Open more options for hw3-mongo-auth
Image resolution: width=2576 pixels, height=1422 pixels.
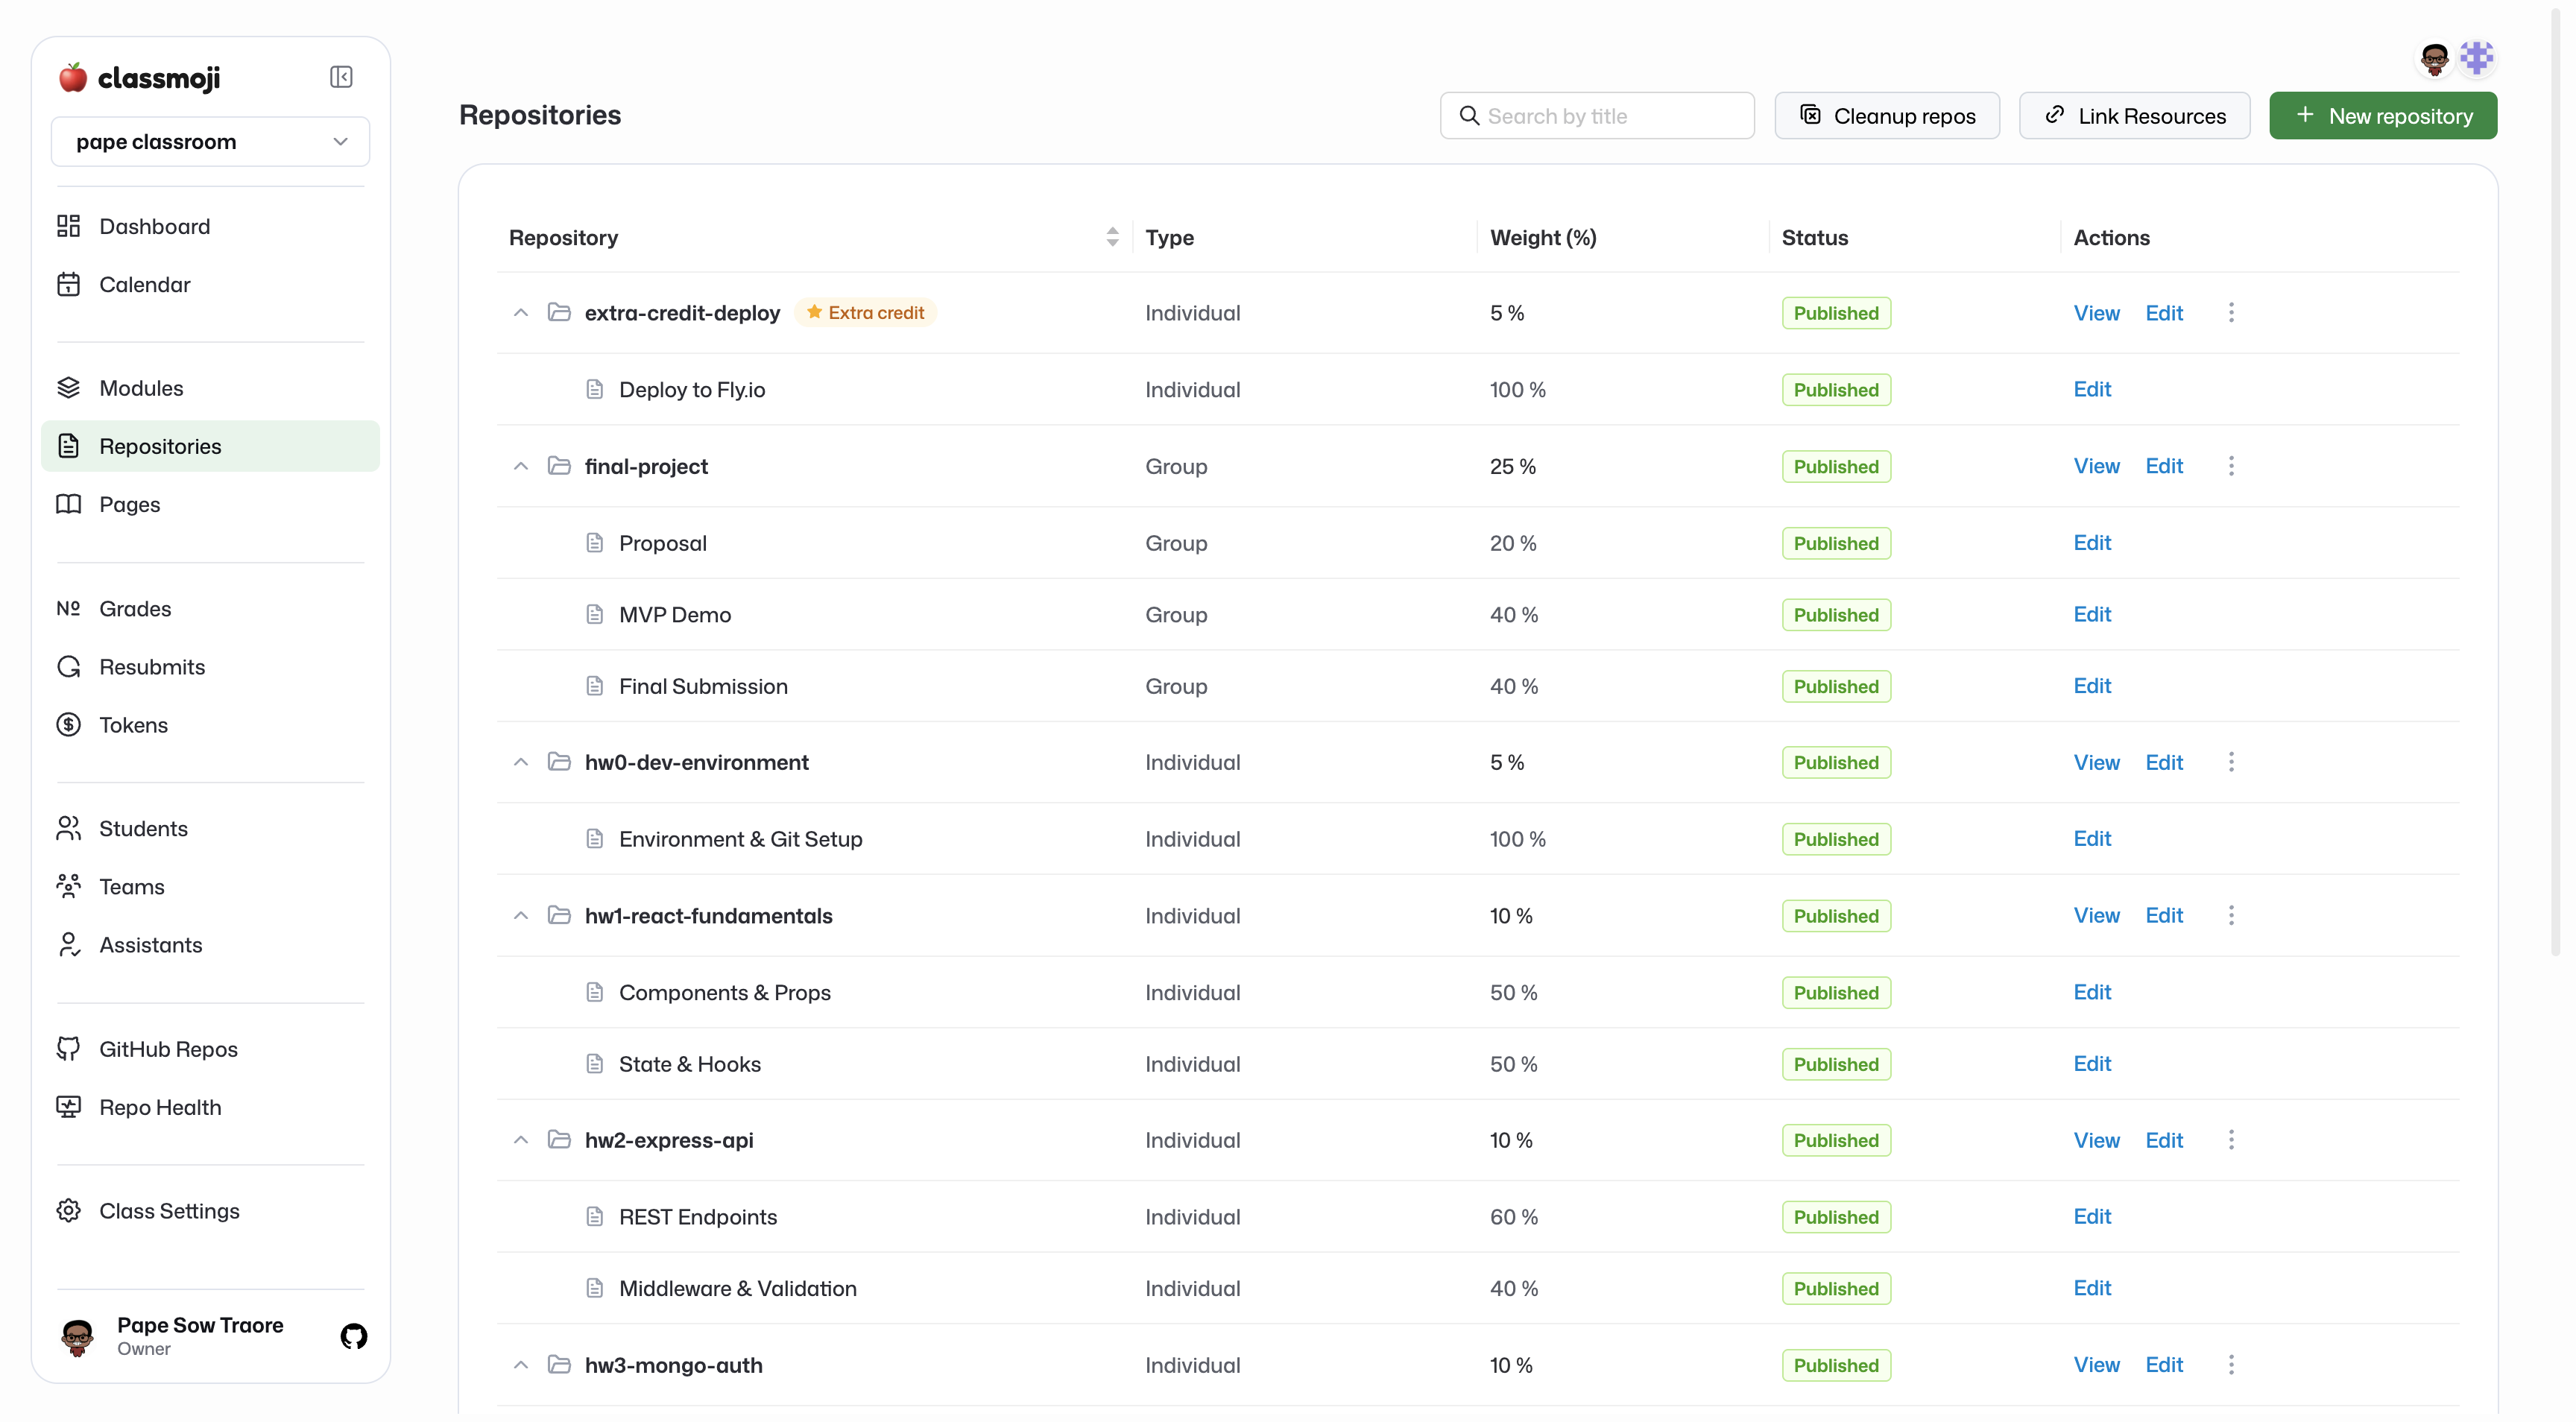tap(2231, 1364)
